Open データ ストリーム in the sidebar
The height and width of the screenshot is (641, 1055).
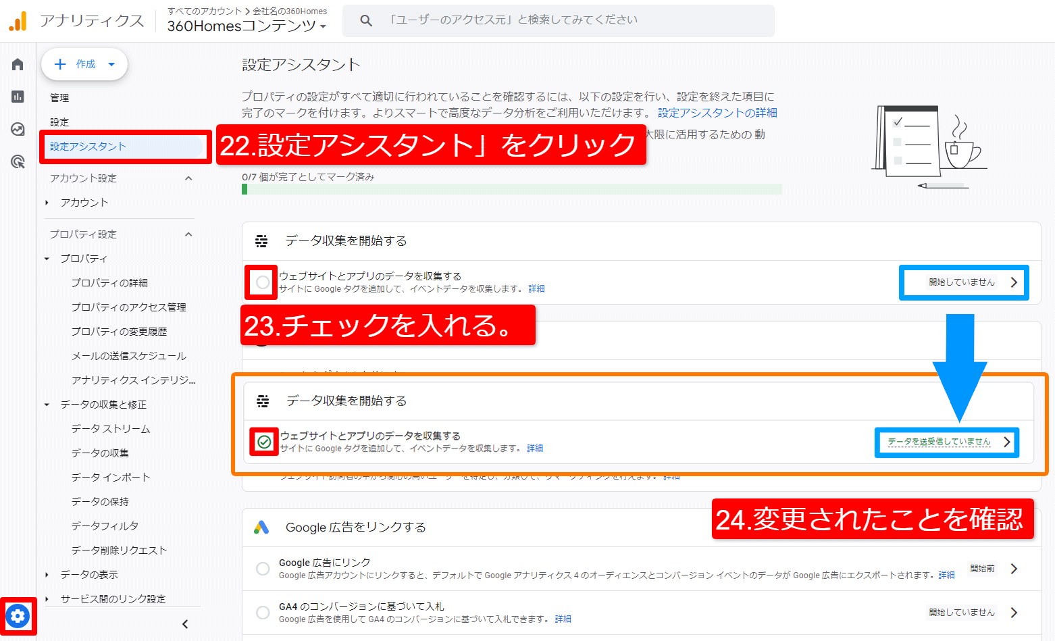tap(111, 429)
